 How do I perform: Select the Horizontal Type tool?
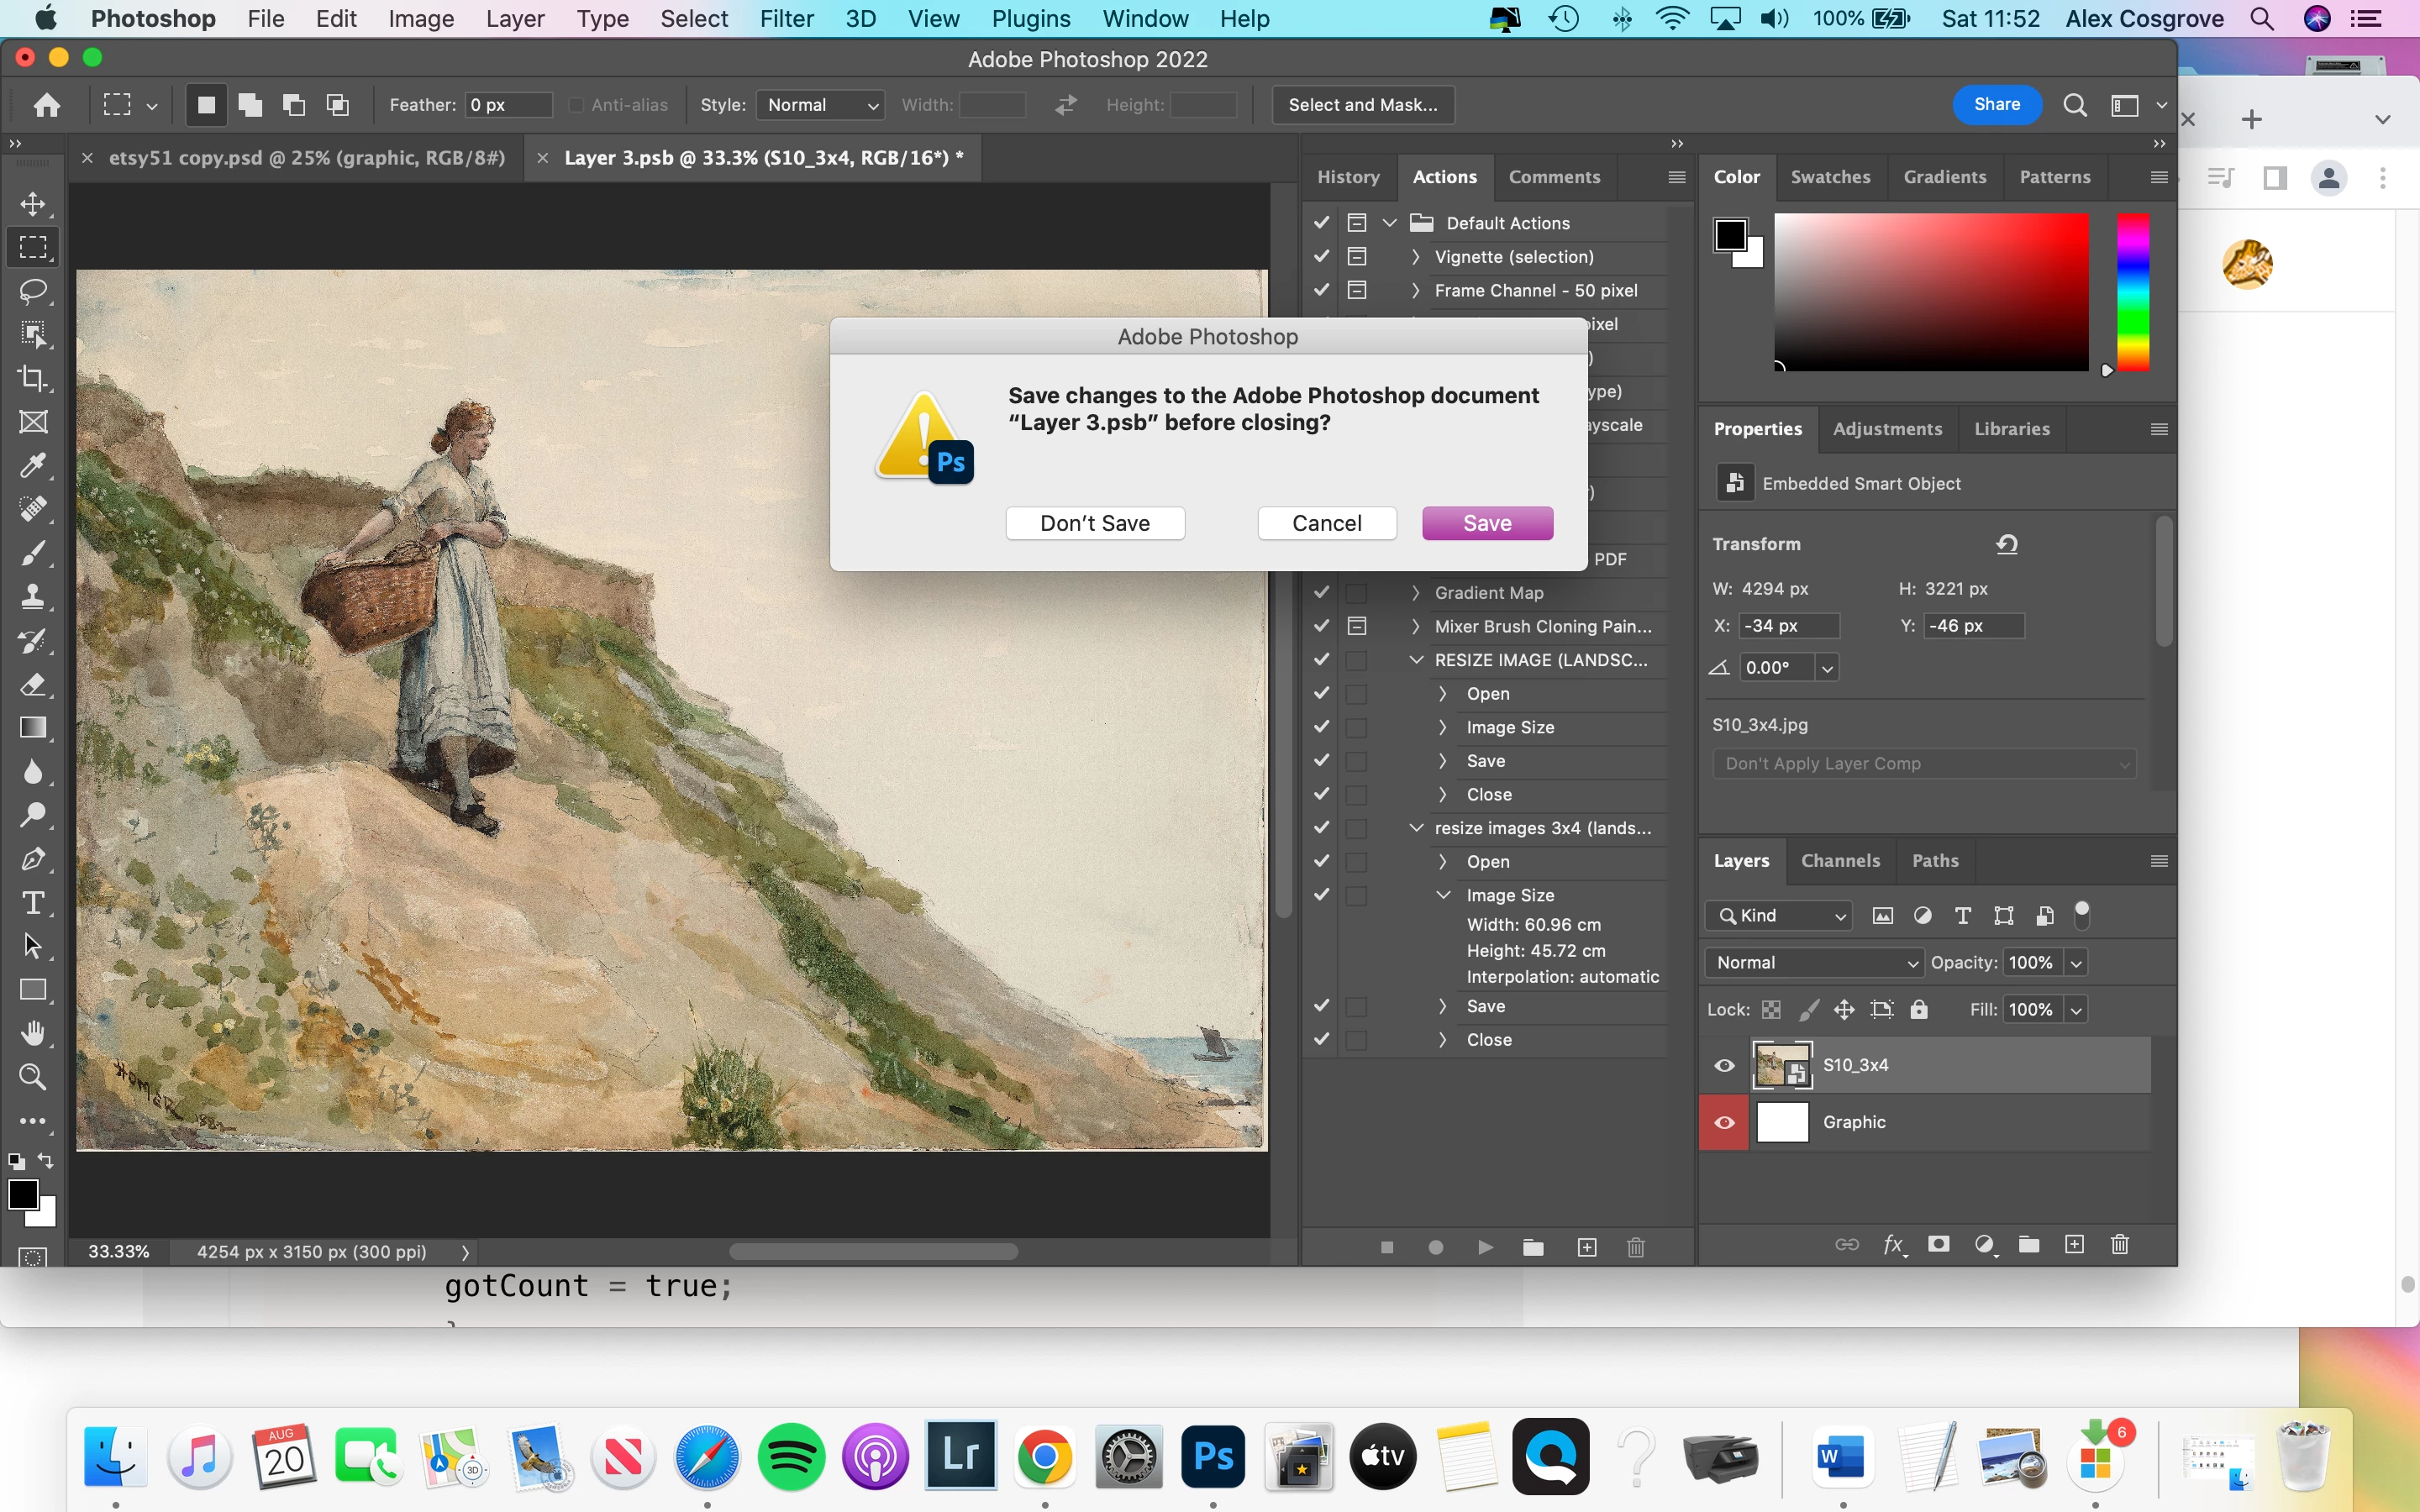[x=33, y=903]
